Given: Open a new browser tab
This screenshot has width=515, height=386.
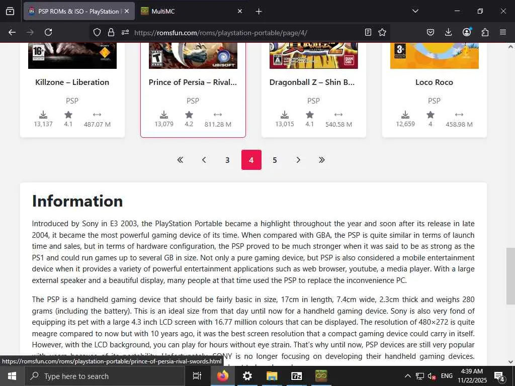Looking at the screenshot, I should point(259,12).
